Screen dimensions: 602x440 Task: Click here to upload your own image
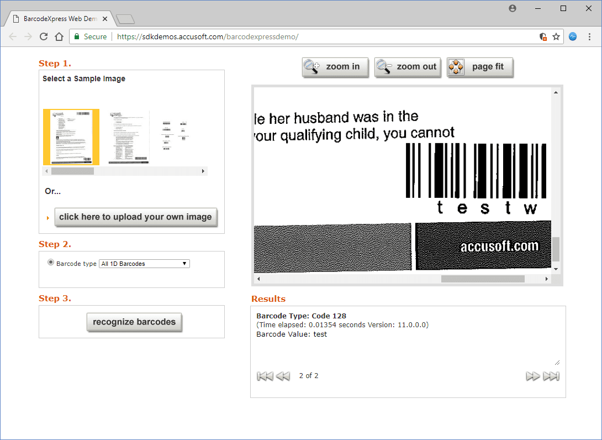pos(135,217)
